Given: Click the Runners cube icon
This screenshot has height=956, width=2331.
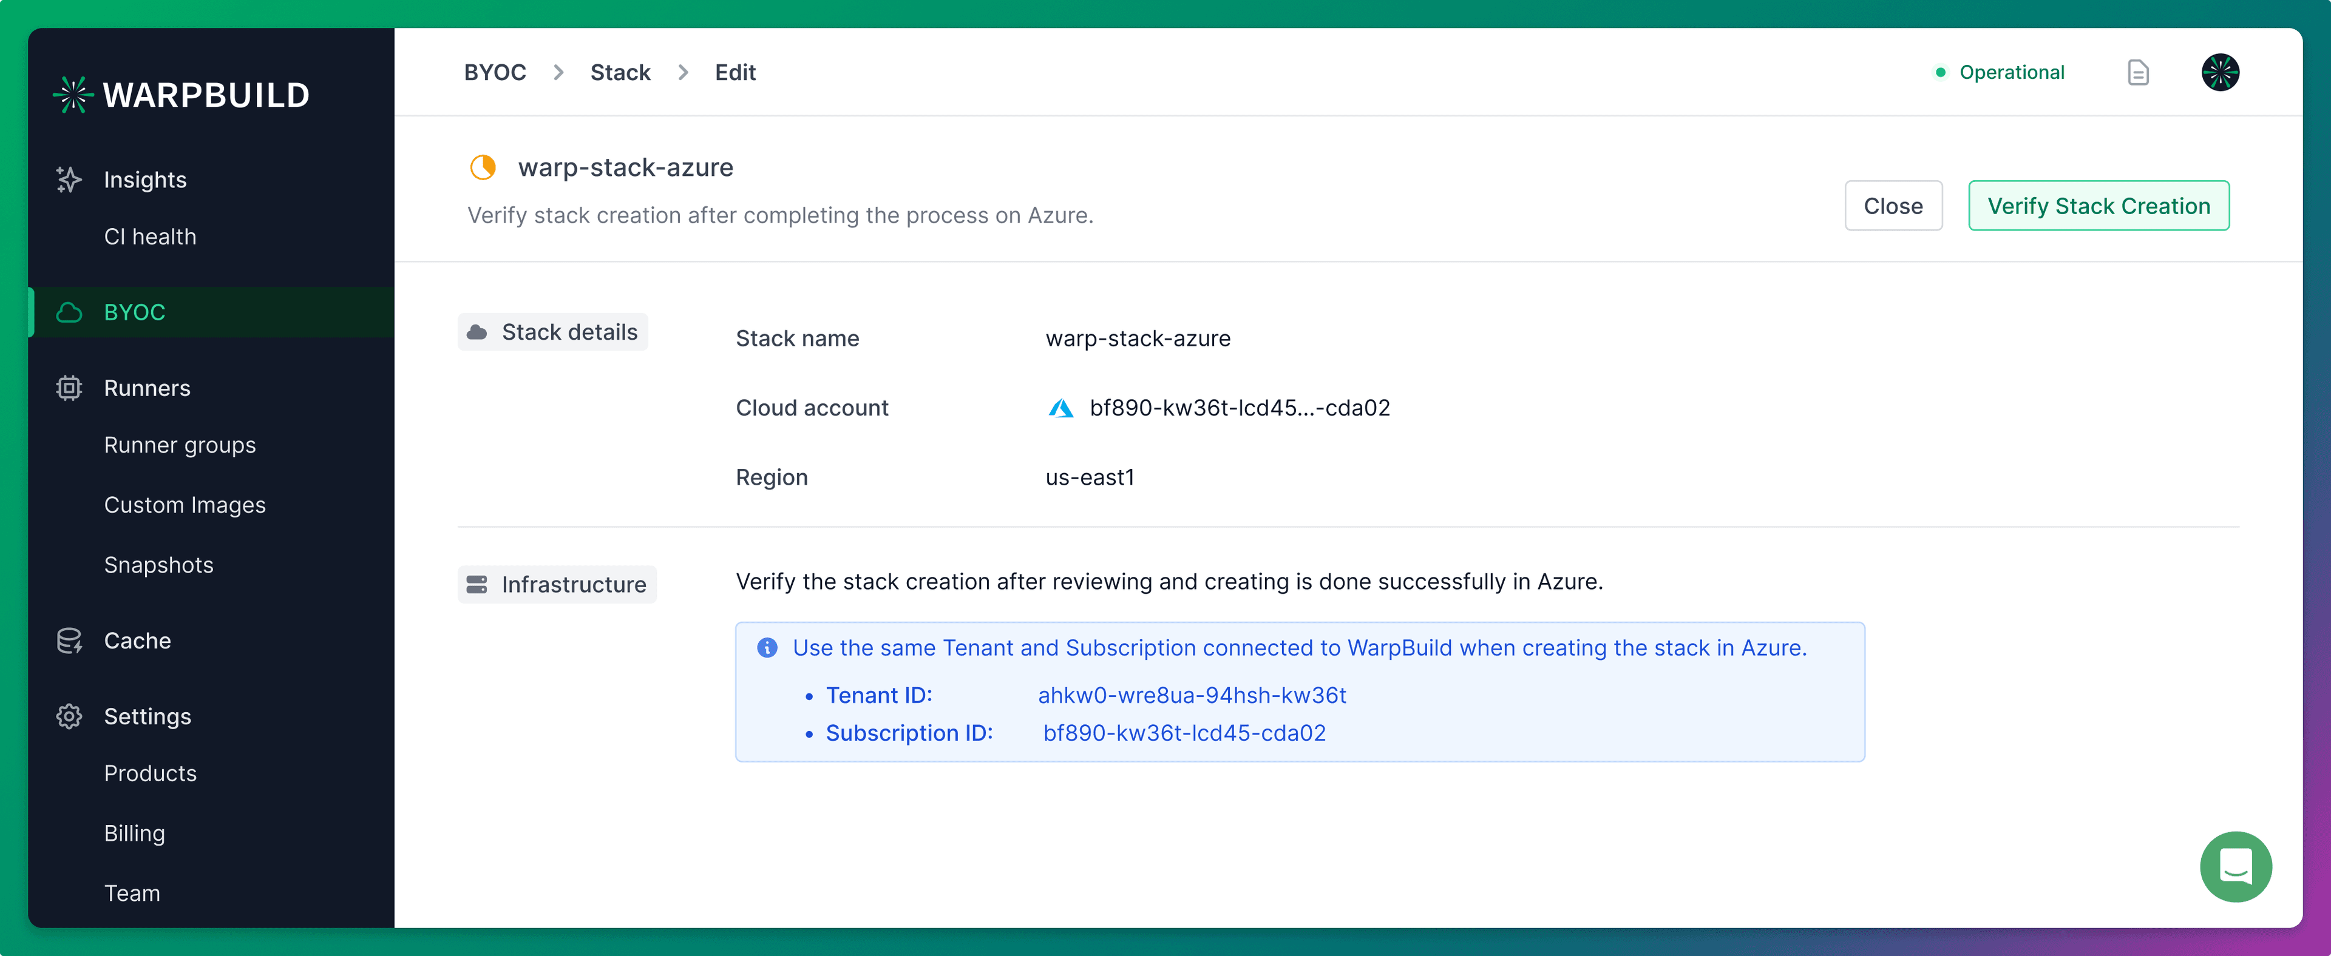Looking at the screenshot, I should (x=69, y=387).
